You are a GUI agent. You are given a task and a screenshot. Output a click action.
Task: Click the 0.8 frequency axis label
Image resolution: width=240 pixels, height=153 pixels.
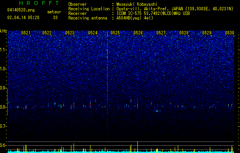coord(3,107)
